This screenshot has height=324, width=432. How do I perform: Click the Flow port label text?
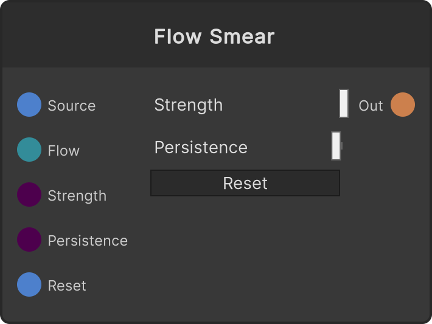(64, 151)
